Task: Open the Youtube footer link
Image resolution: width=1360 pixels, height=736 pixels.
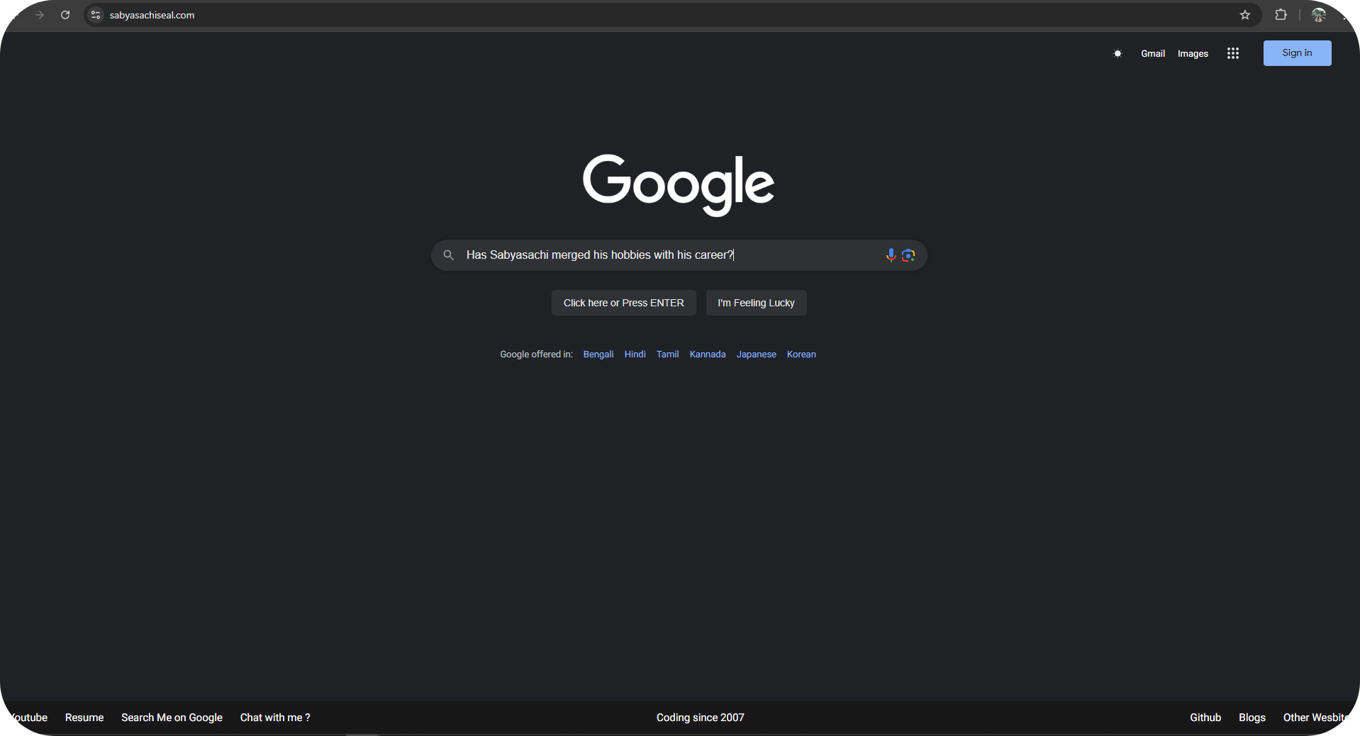Action: [x=28, y=718]
